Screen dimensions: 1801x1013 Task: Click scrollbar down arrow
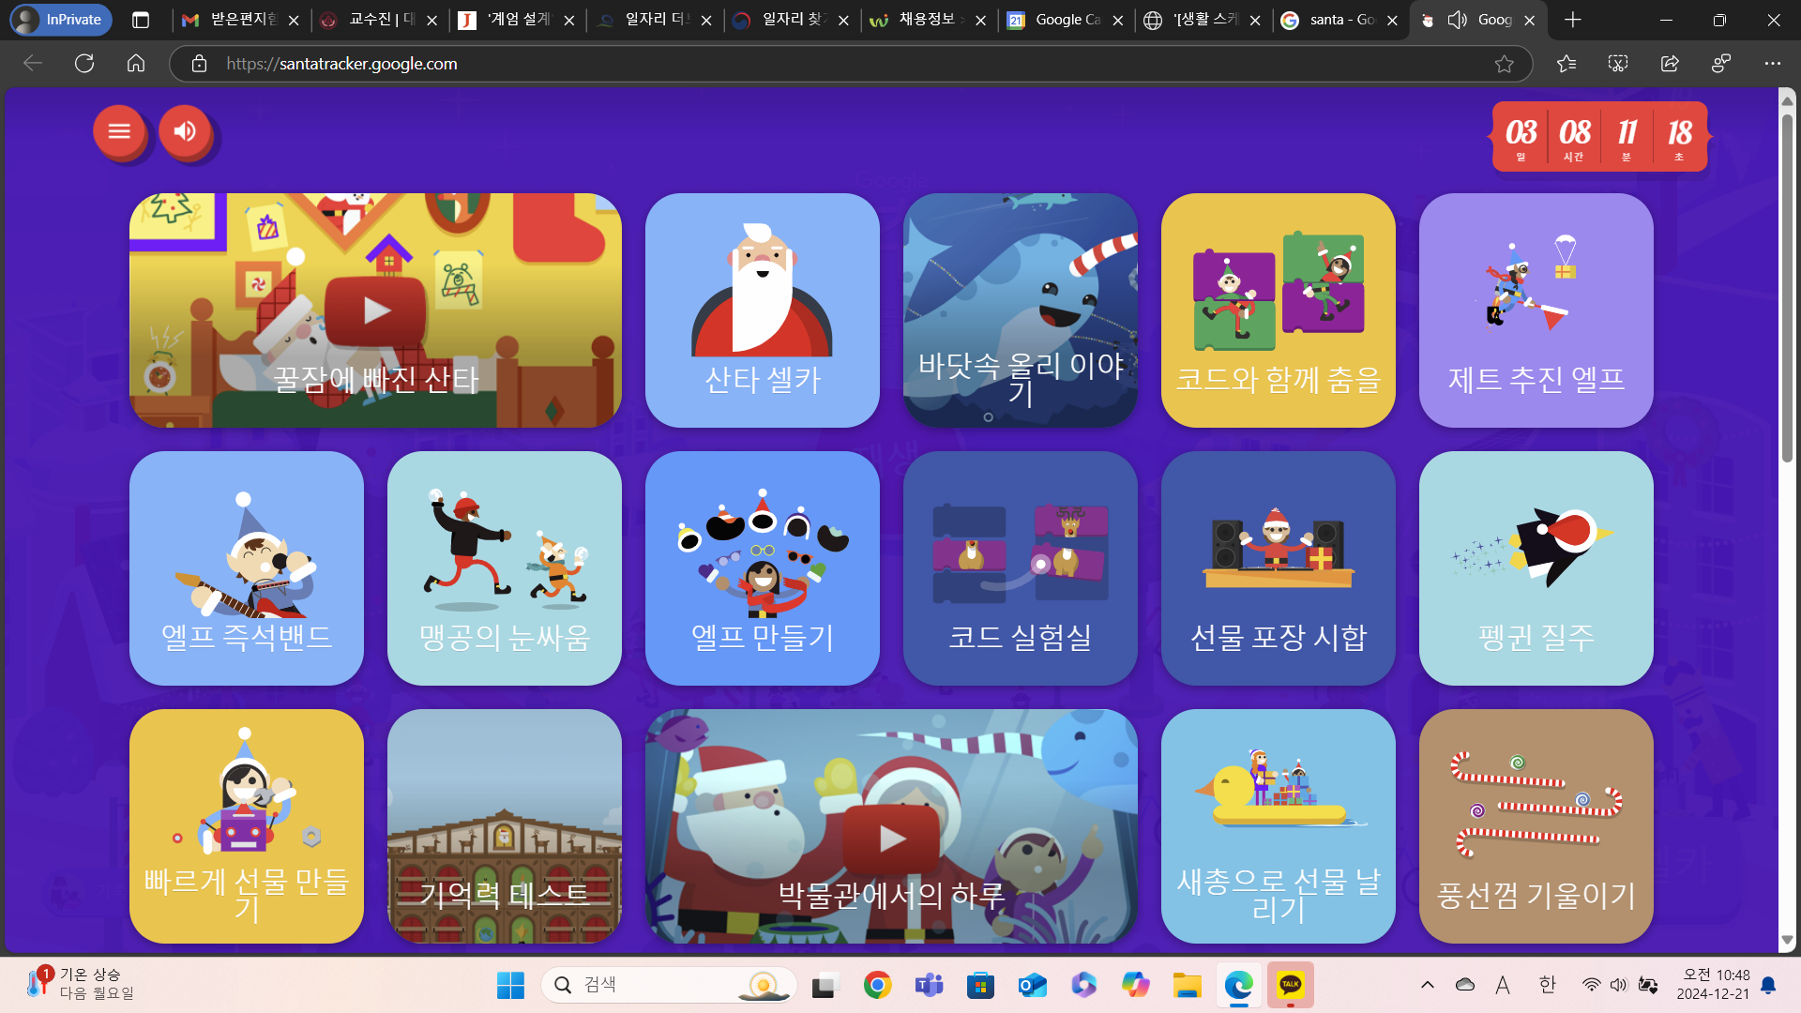[1788, 940]
